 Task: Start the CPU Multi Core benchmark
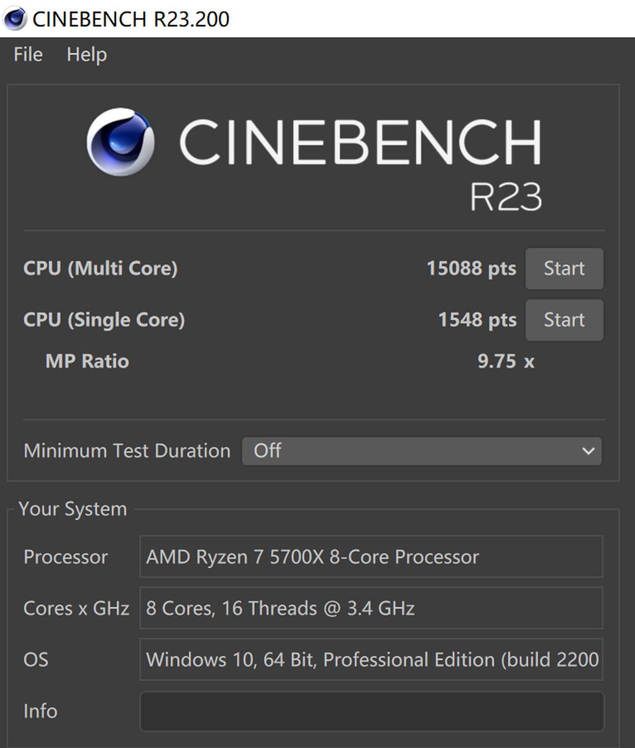pyautogui.click(x=564, y=269)
